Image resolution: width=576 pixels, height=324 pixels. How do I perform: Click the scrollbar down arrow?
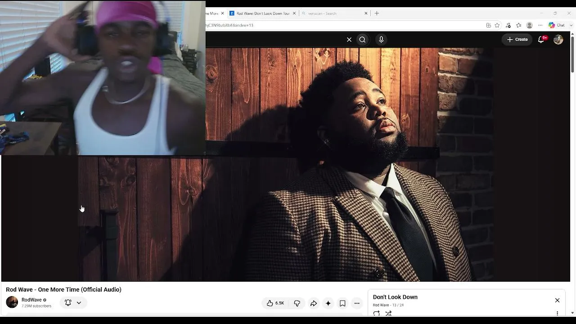tap(572, 313)
